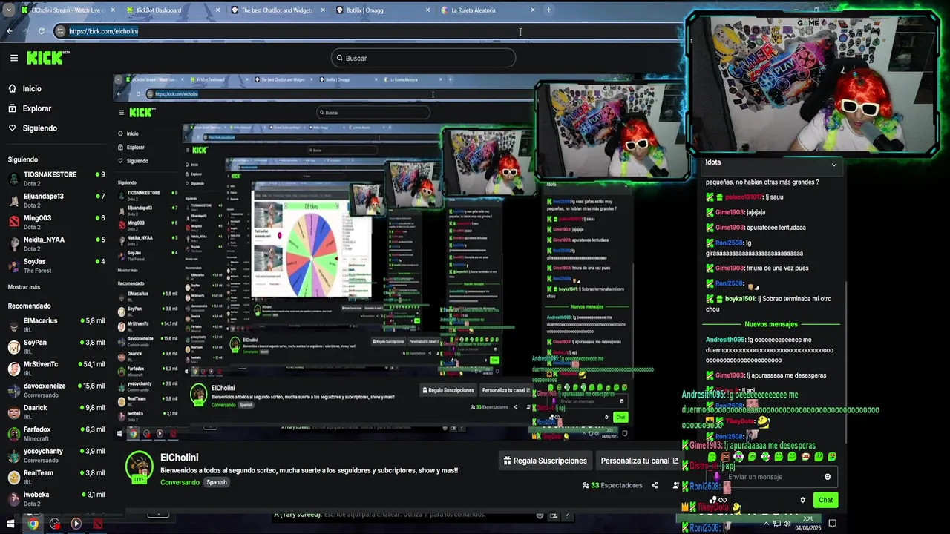The width and height of the screenshot is (950, 534).
Task: Open yosoychanty recommended channel
Action: click(56, 455)
